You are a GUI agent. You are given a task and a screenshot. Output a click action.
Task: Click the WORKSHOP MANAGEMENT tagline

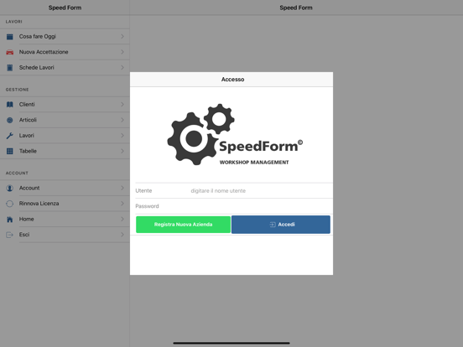[x=254, y=163]
